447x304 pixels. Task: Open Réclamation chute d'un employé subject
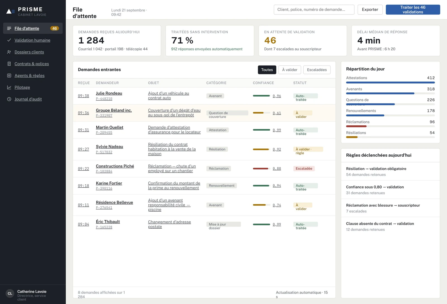[x=172, y=169]
